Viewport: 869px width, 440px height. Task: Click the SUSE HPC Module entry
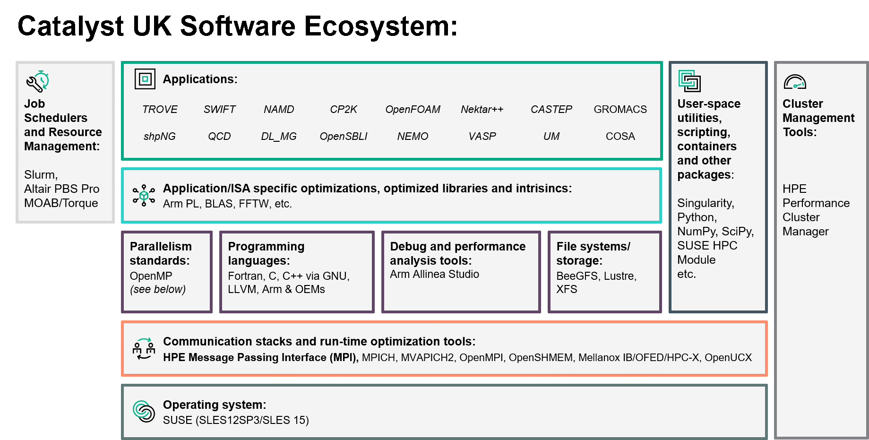pos(707,253)
